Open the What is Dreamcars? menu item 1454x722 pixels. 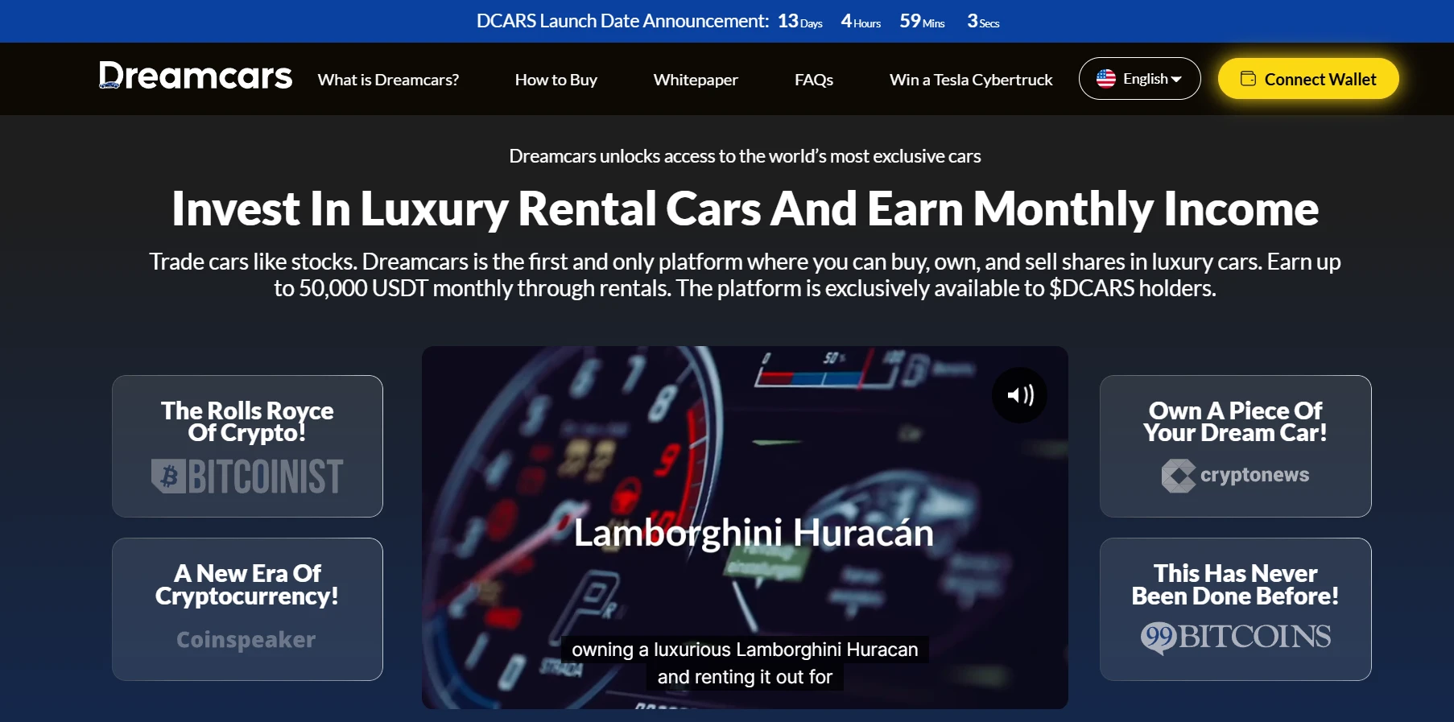pyautogui.click(x=388, y=80)
